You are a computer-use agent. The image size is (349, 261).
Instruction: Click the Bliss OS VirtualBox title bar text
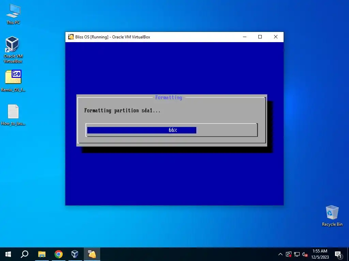(x=112, y=37)
